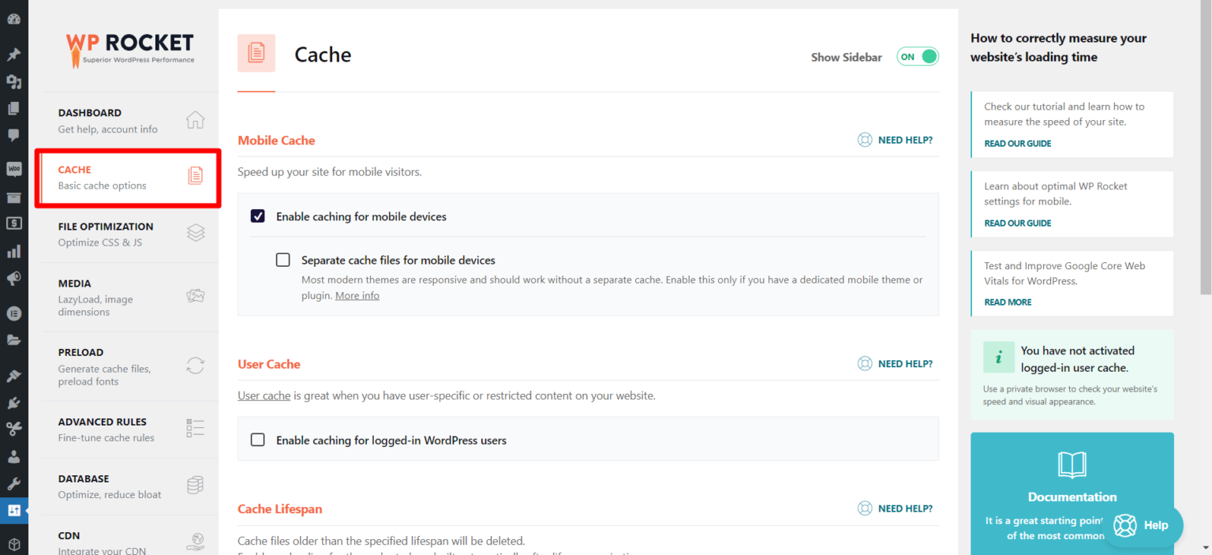Enable caching for logged-in WordPress users
Viewport: 1212px width, 555px height.
pos(257,440)
